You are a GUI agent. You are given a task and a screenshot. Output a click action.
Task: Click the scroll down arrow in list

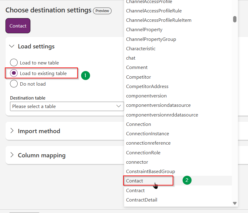click(235, 203)
